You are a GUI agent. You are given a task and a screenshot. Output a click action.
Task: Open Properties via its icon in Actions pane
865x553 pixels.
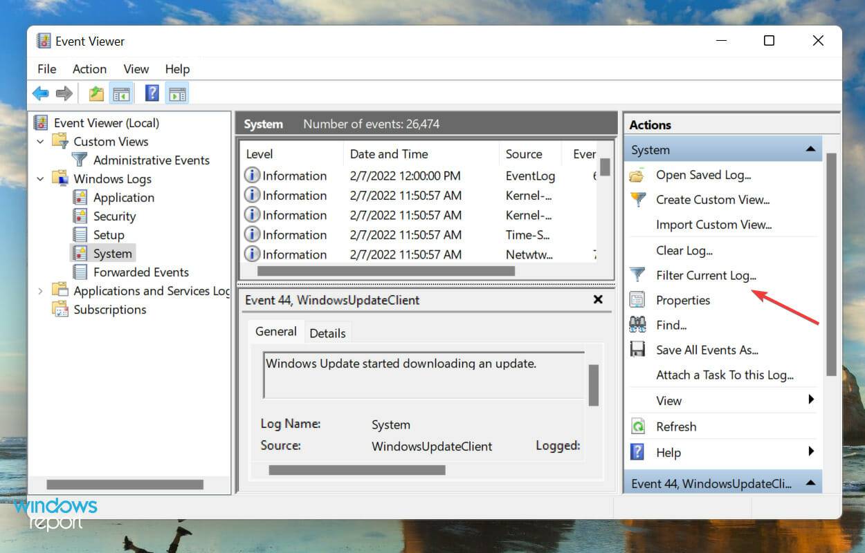(x=637, y=299)
